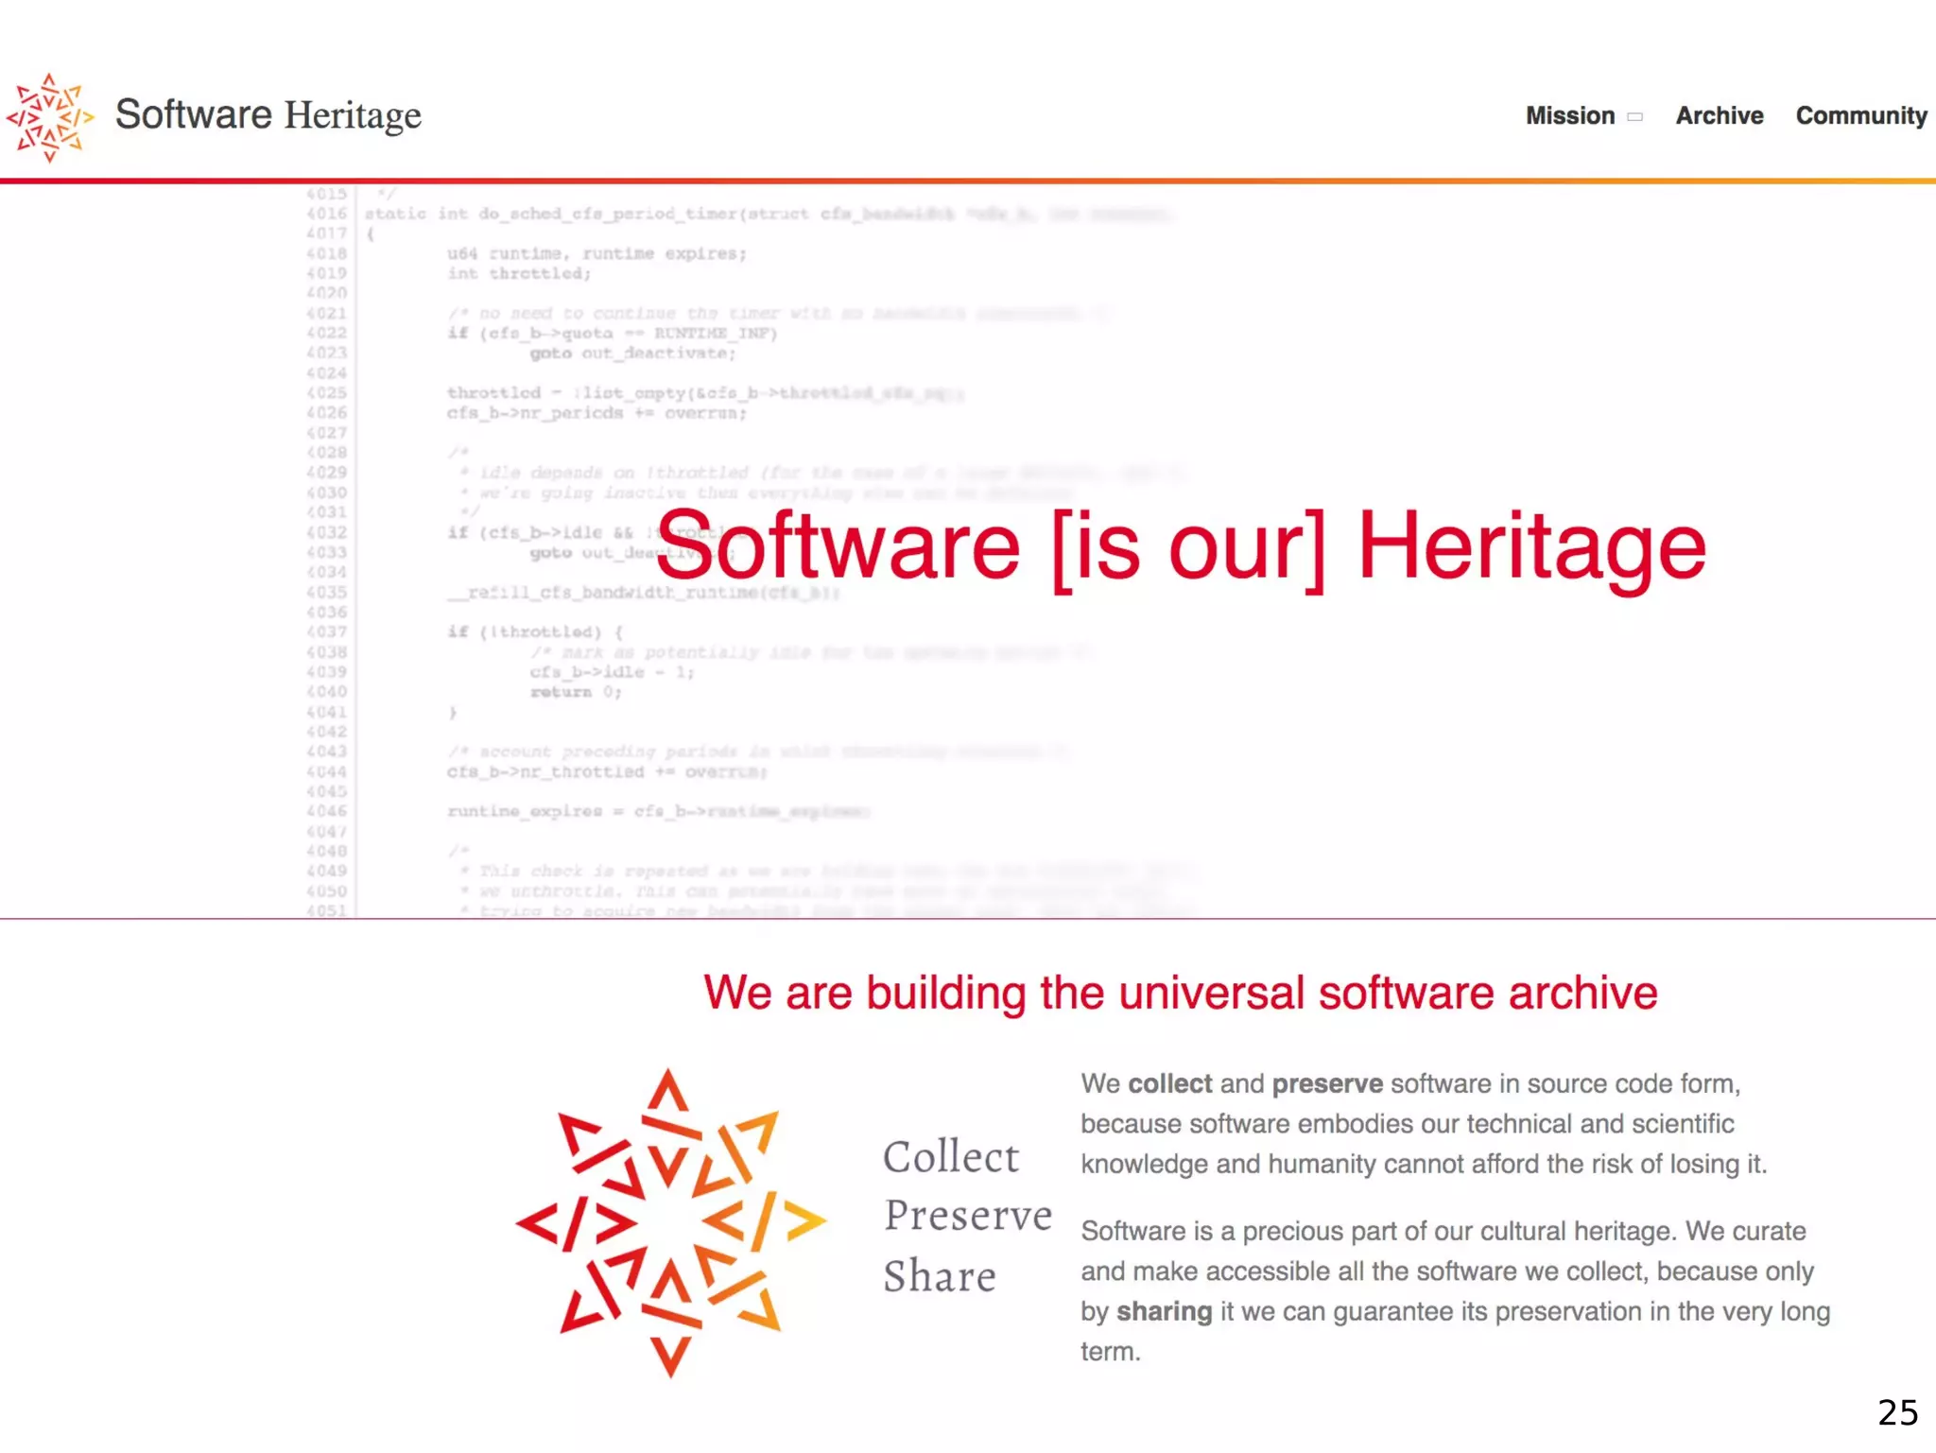Click the Preserve label
This screenshot has height=1453, width=1936.
click(967, 1216)
